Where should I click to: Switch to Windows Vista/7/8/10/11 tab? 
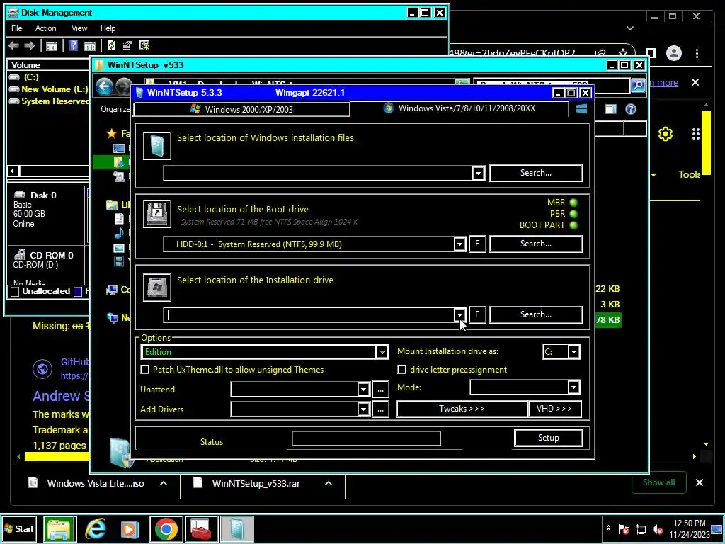(459, 108)
